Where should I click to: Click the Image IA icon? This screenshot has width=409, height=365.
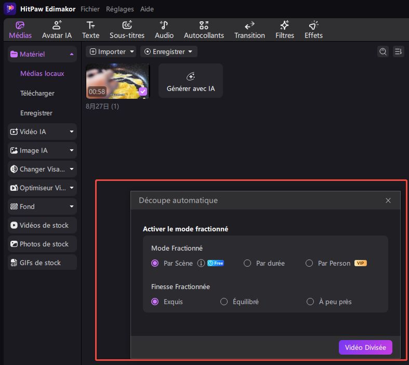click(14, 151)
